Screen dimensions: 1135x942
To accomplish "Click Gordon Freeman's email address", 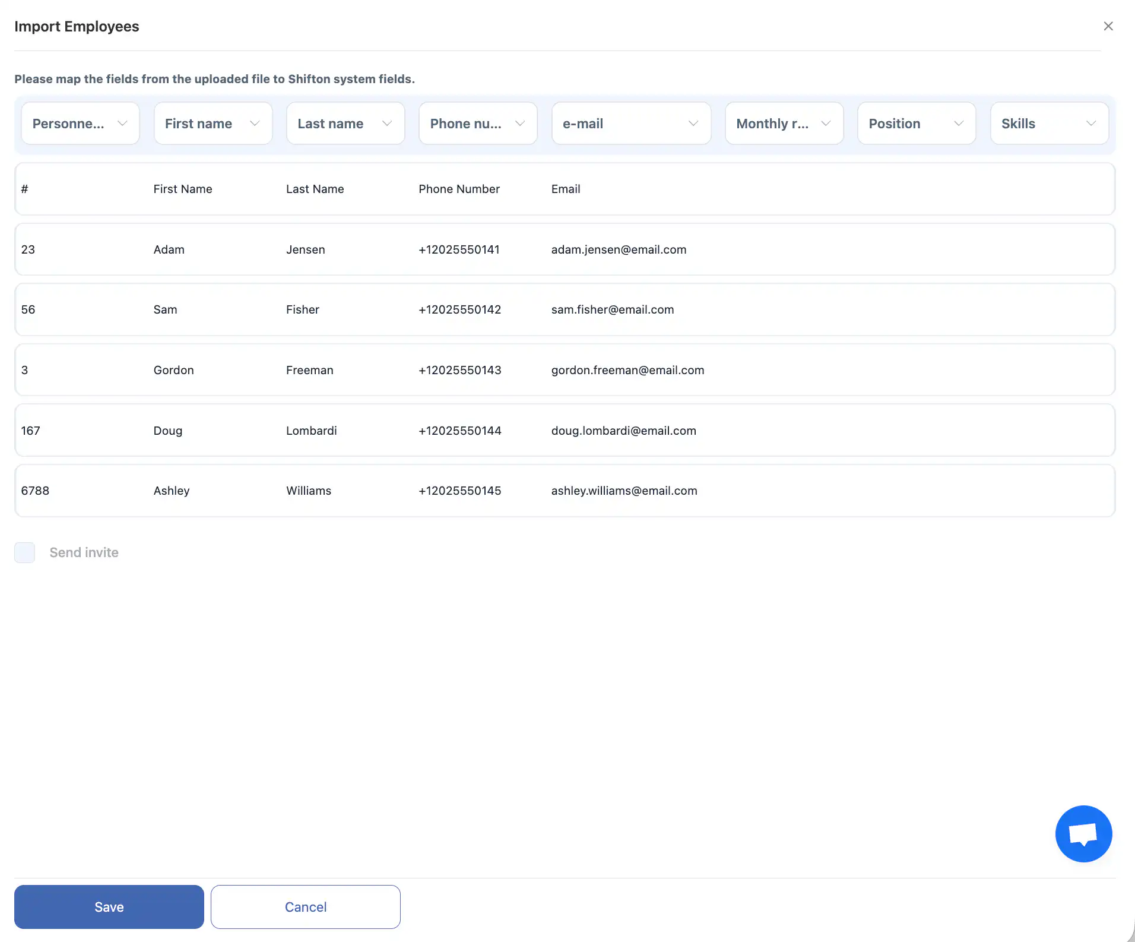I will pos(627,370).
